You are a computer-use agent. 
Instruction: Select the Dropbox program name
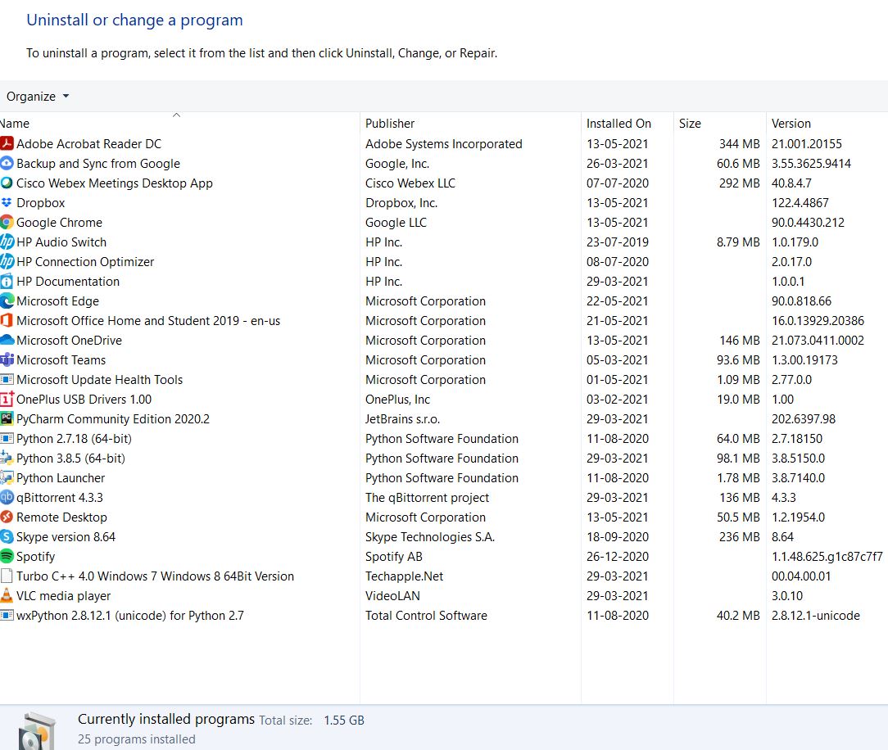(40, 202)
